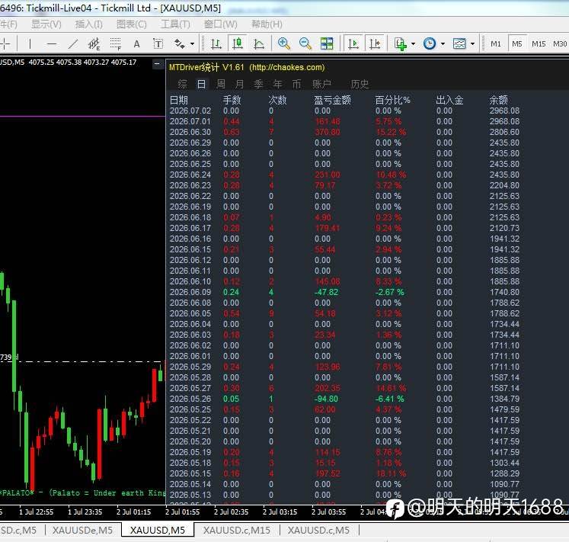569x542 pixels.
Task: Zoom out on the chart
Action: pos(305,44)
